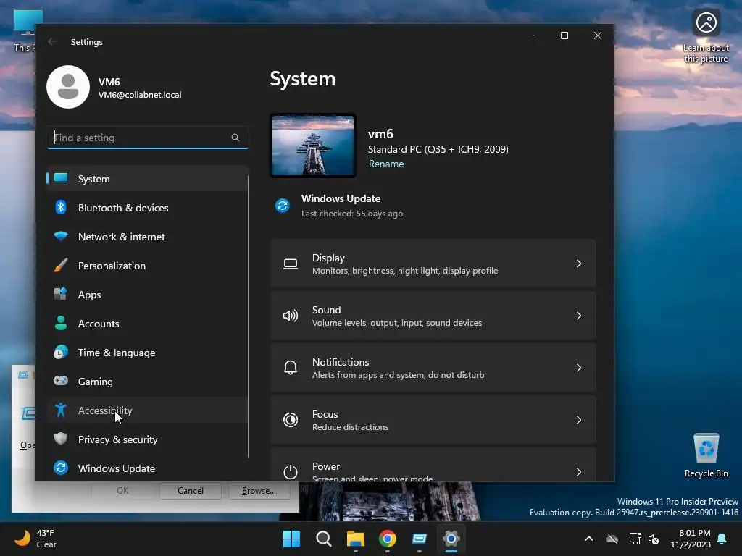The image size is (742, 556).
Task: Open Apps settings page
Action: coord(147,295)
